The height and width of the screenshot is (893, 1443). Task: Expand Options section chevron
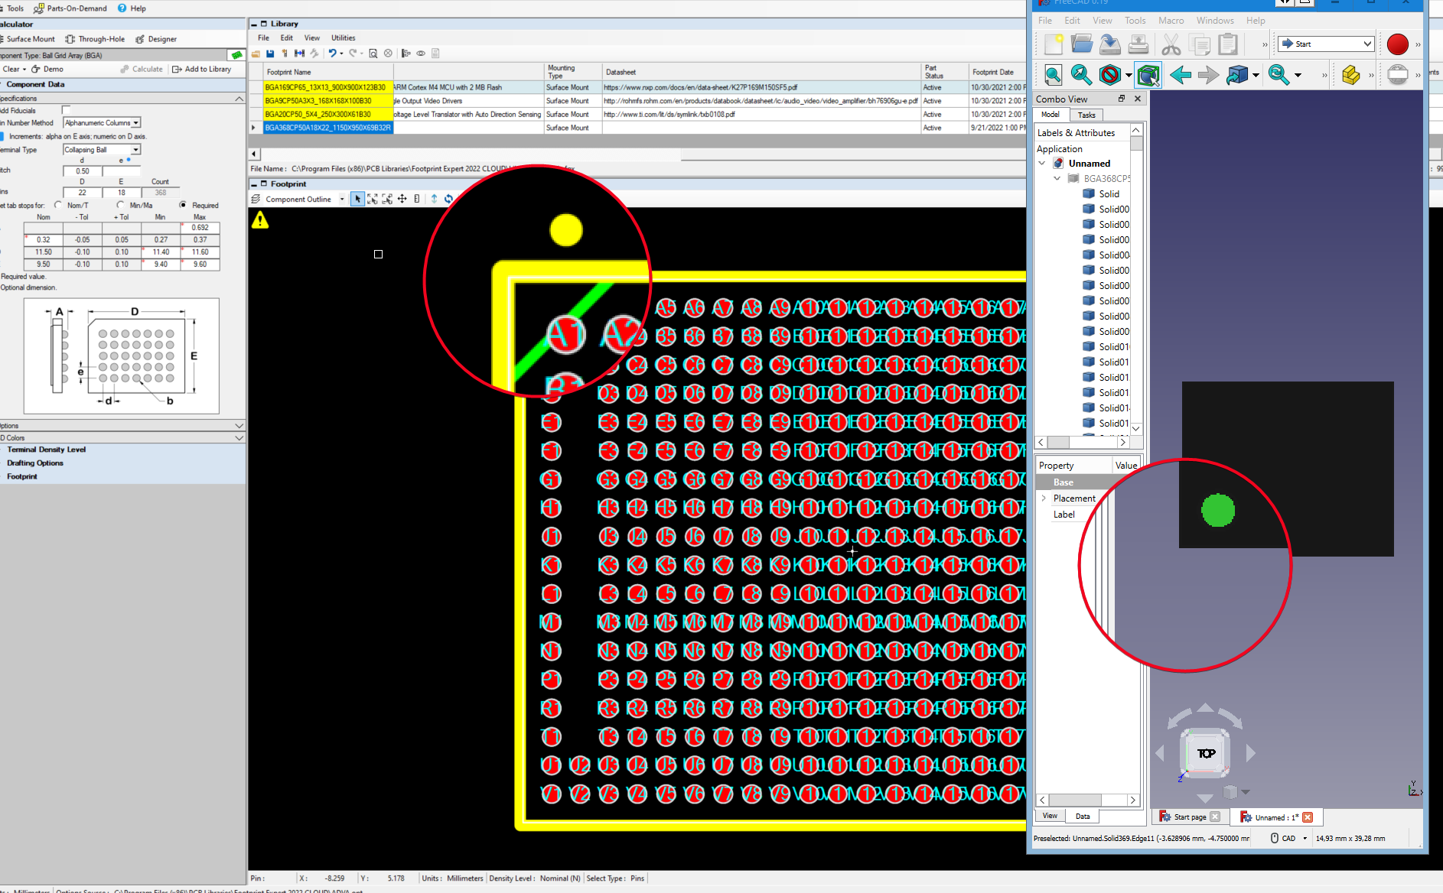click(x=239, y=426)
